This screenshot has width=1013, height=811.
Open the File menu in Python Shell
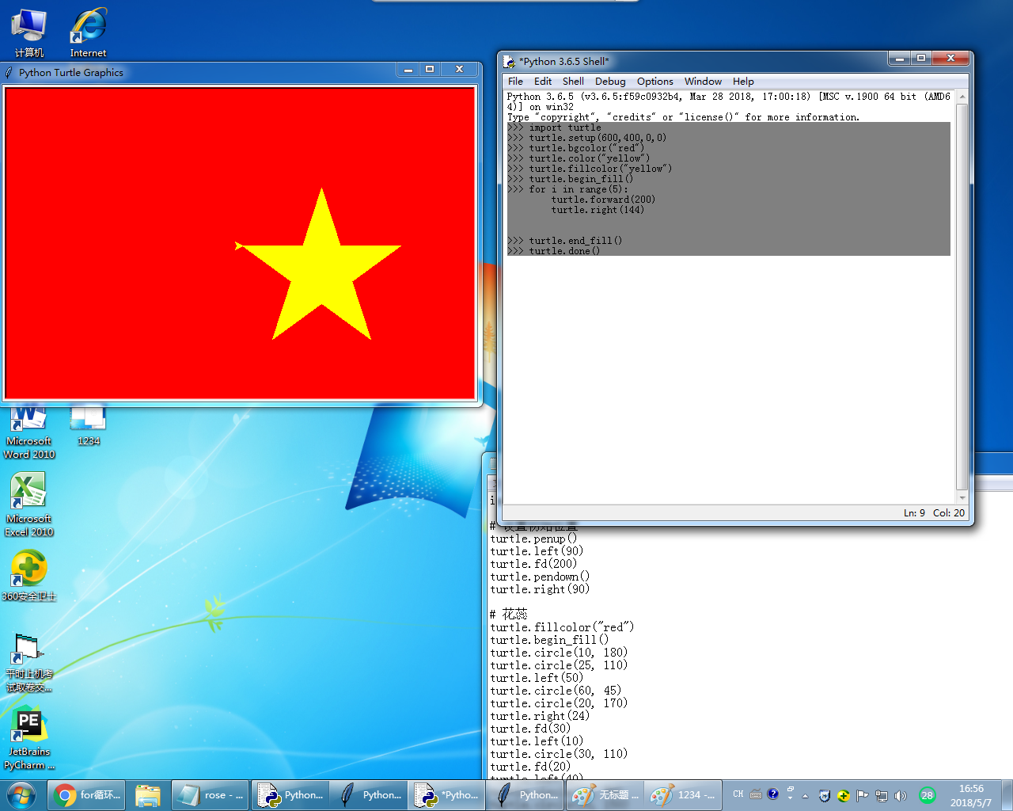pyautogui.click(x=515, y=82)
